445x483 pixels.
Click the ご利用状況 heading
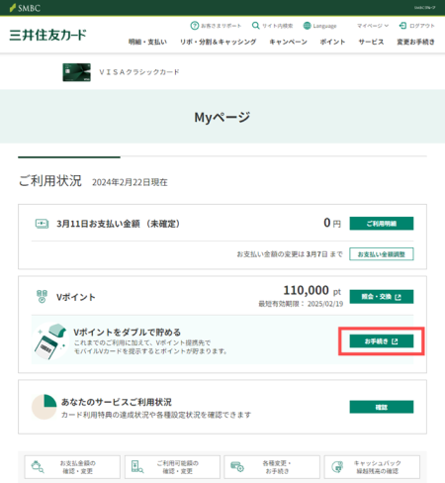click(x=50, y=181)
